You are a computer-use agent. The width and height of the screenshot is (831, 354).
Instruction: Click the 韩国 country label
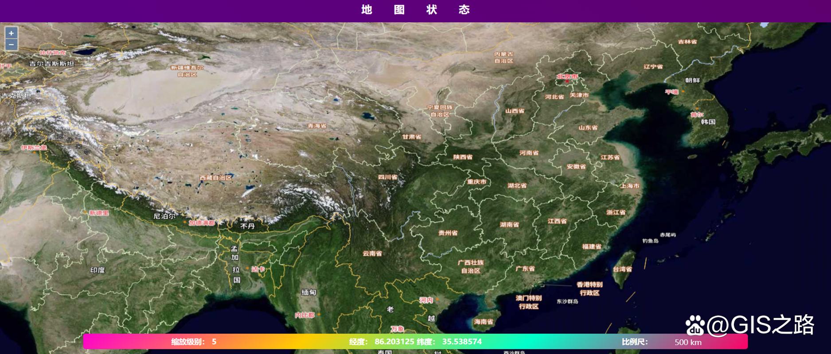click(708, 122)
